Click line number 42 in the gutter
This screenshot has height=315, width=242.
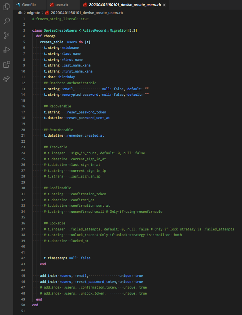click(x=23, y=258)
